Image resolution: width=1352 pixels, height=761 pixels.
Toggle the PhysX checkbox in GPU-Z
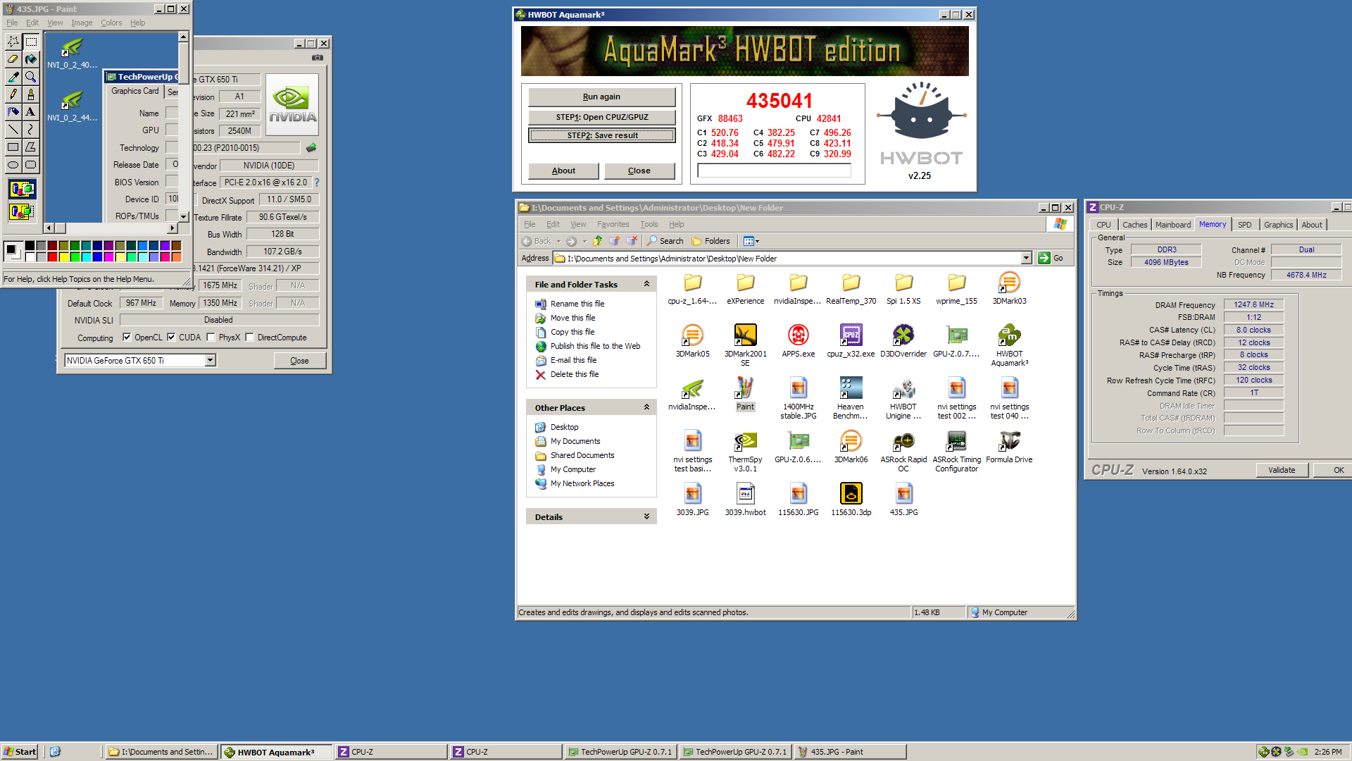(211, 338)
